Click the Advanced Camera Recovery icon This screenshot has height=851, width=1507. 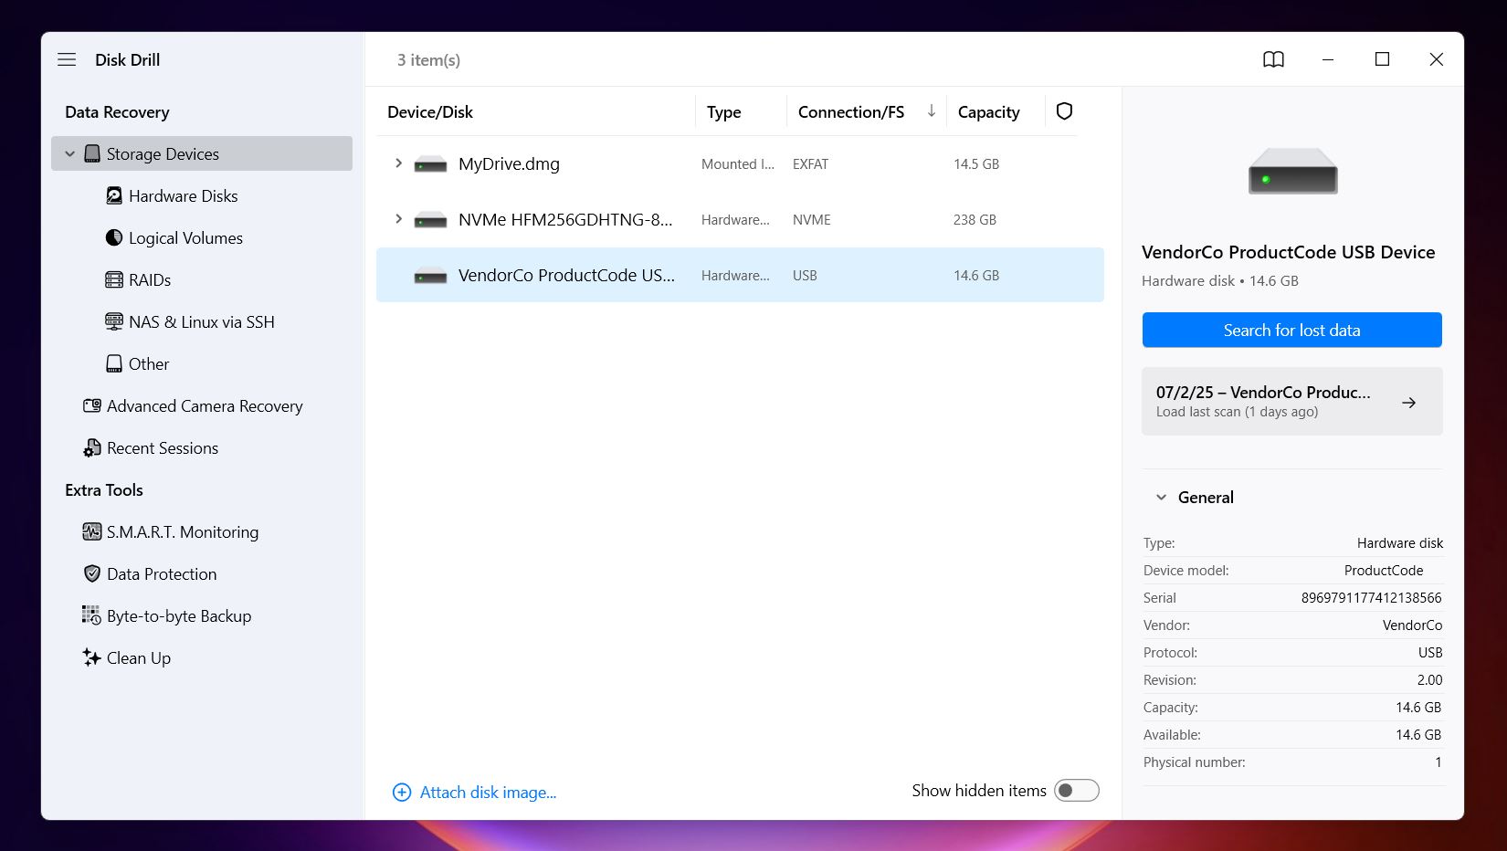[92, 405]
